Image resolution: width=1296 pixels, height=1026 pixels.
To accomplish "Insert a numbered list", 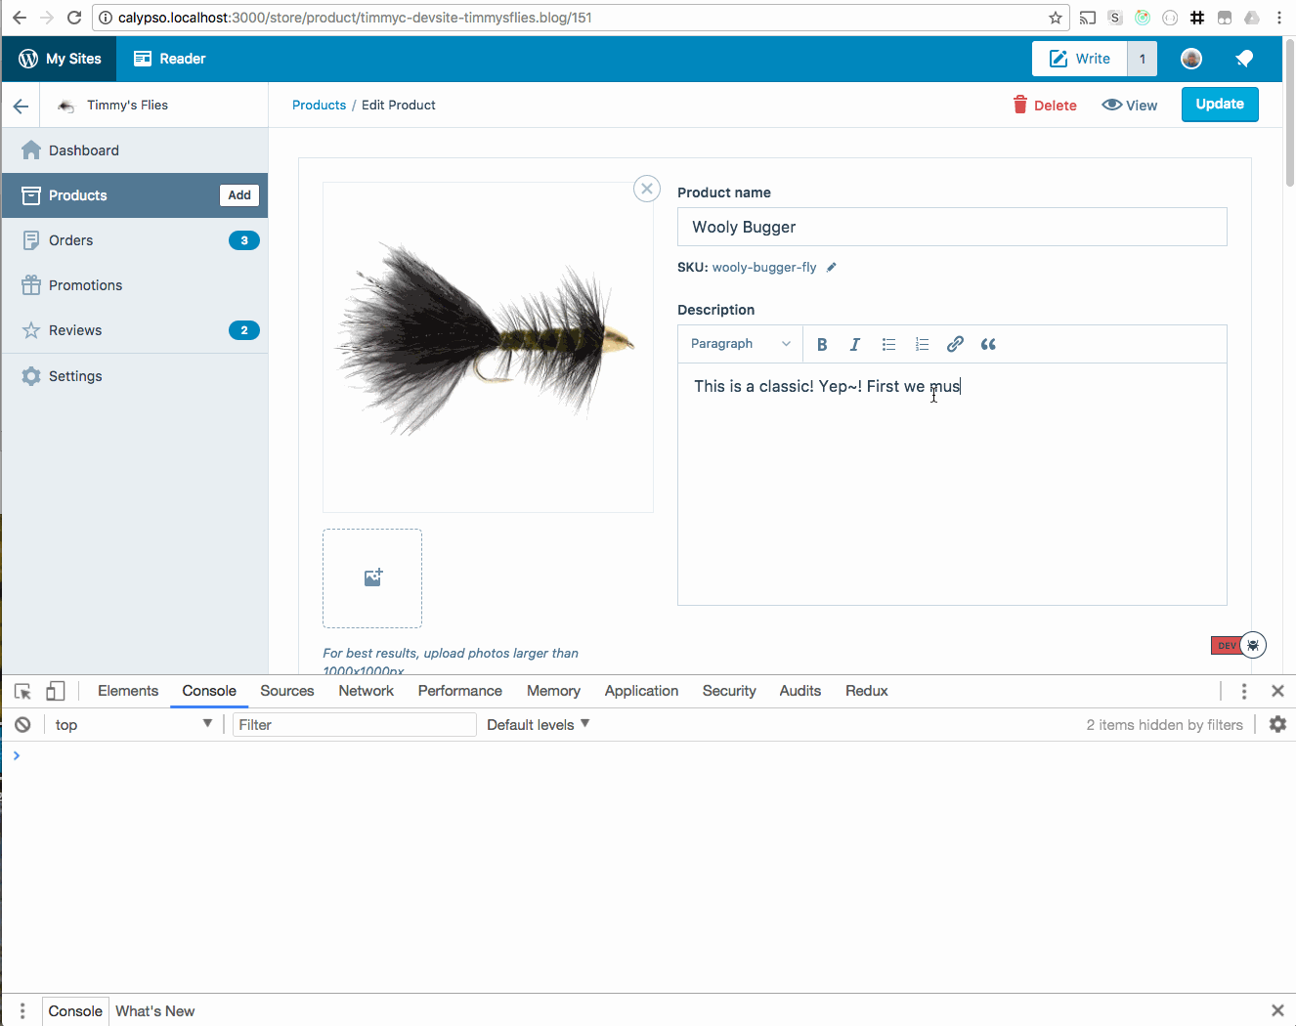I will (922, 344).
